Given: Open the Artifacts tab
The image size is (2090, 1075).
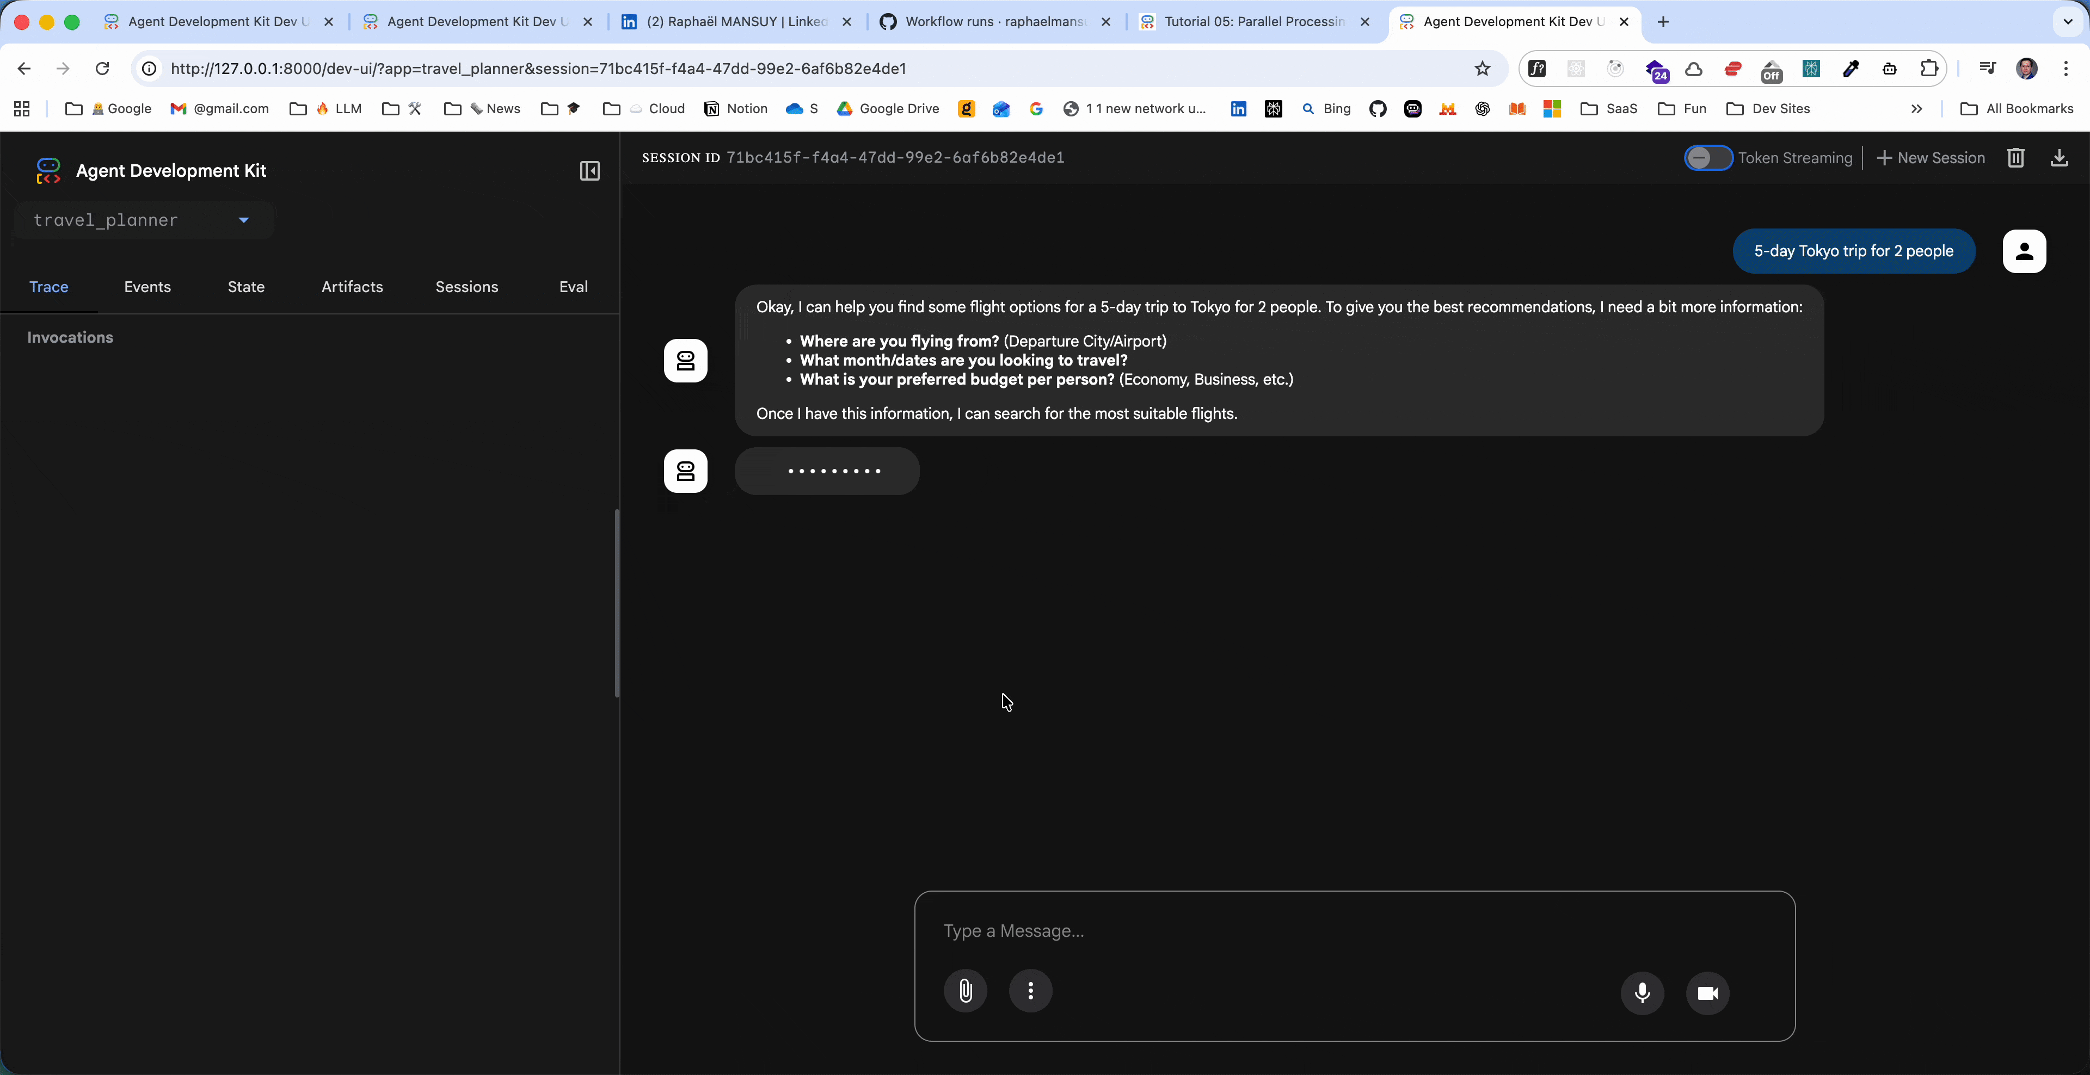Looking at the screenshot, I should (x=352, y=287).
